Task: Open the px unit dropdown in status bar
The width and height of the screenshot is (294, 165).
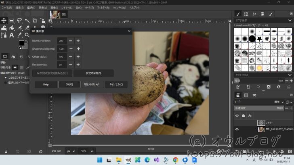Action: coord(71,151)
